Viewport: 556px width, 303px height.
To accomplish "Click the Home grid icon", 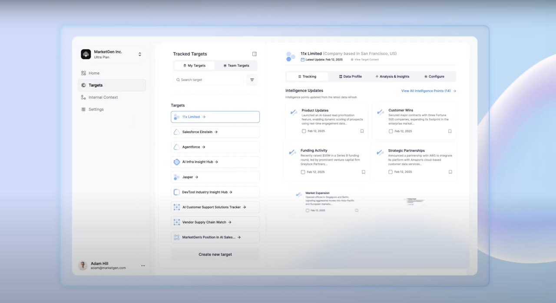I will tap(83, 73).
